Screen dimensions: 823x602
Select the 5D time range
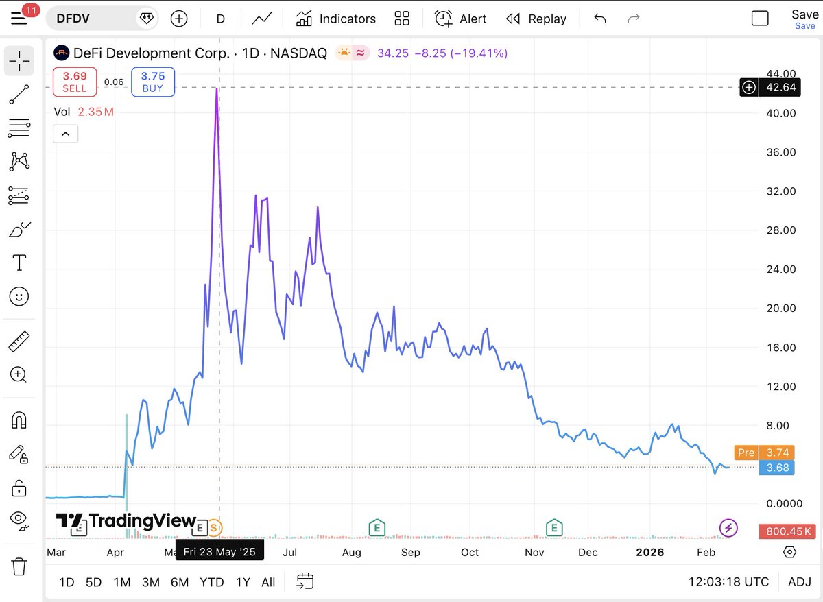(x=93, y=582)
